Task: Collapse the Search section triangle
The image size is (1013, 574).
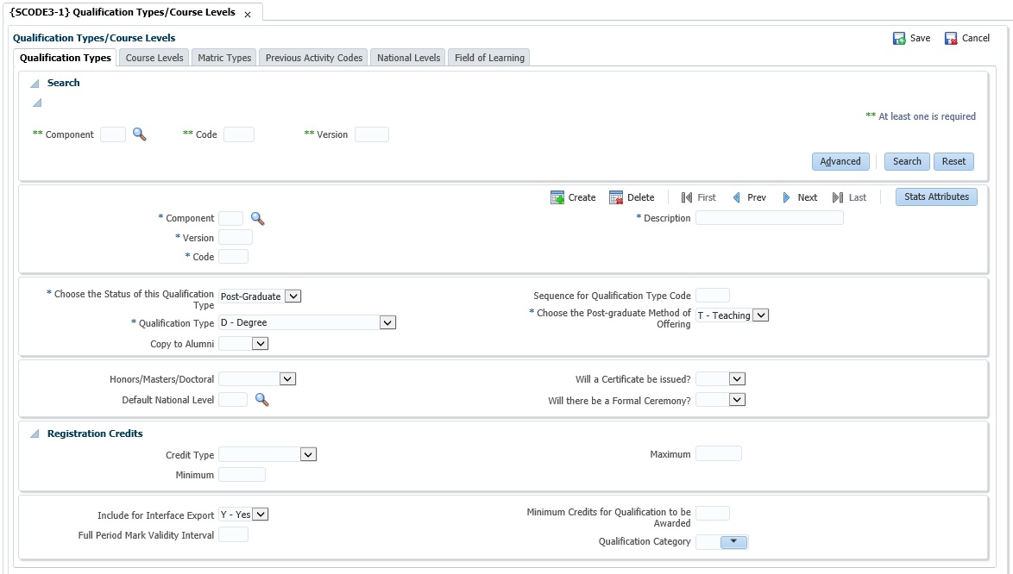Action: click(35, 84)
